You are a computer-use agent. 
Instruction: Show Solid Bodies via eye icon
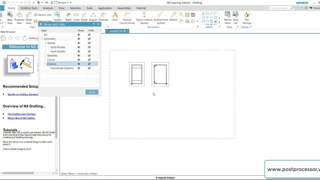(79, 47)
